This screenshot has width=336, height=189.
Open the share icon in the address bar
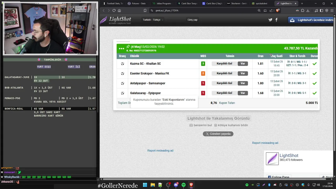click(x=271, y=10)
